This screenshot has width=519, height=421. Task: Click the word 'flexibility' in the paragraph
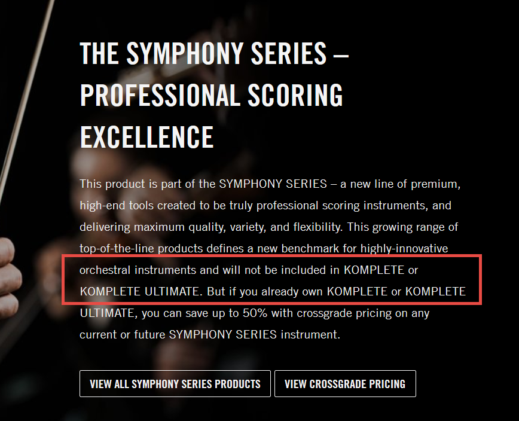tap(317, 227)
